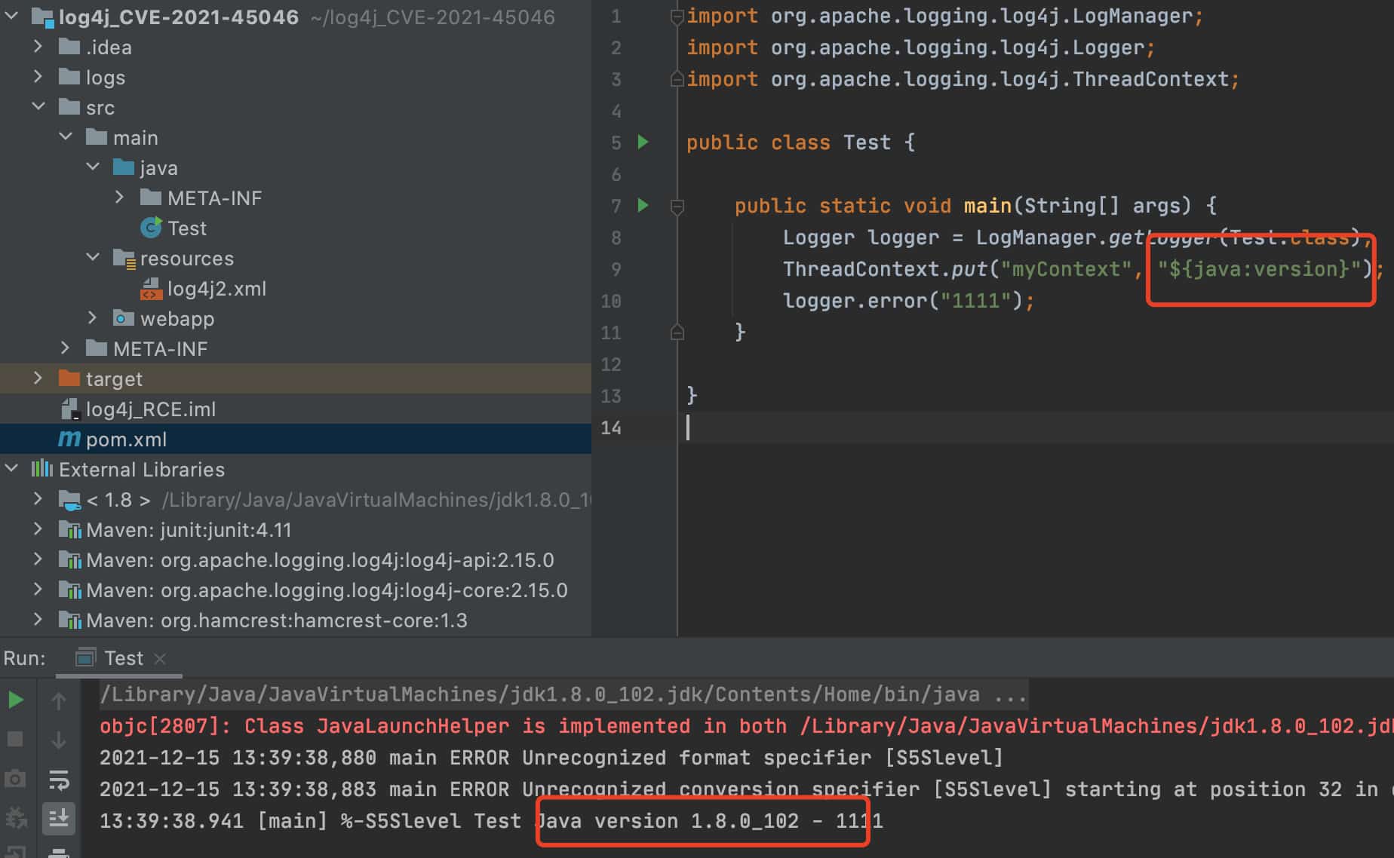Expand the target folder

pos(38,378)
